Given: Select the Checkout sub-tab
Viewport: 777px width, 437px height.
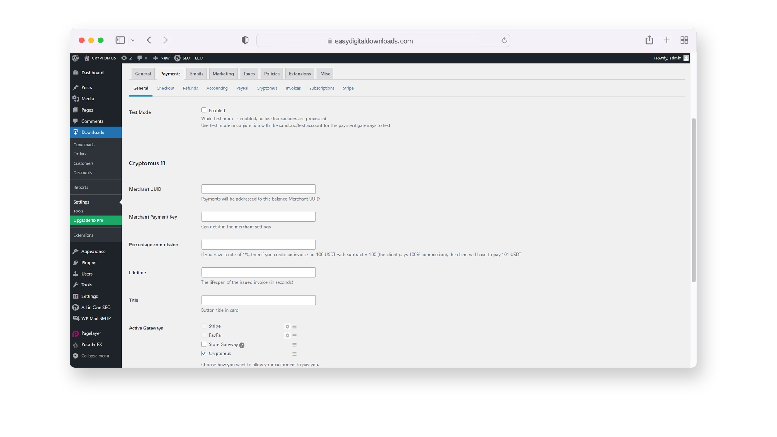Looking at the screenshot, I should tap(165, 87).
